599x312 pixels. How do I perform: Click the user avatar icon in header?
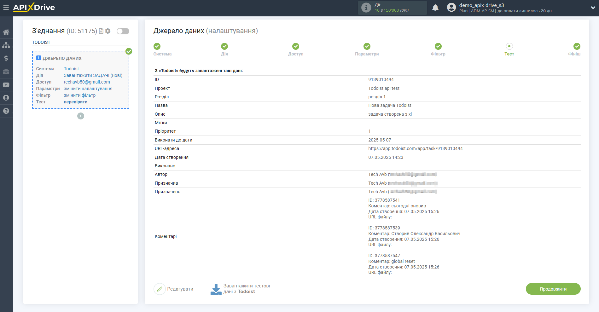click(451, 8)
